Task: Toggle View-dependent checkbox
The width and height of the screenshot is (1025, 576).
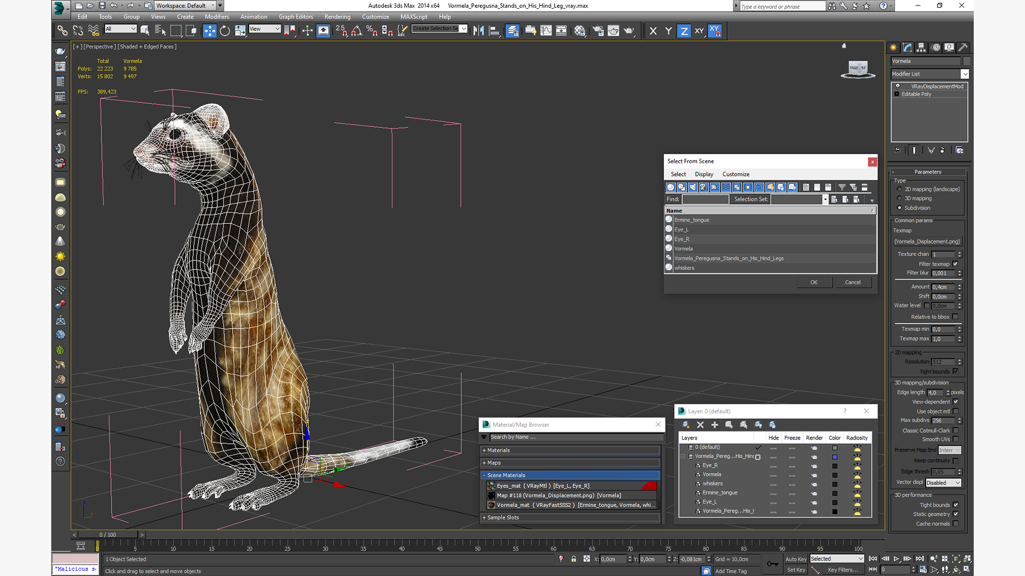Action: (x=956, y=402)
